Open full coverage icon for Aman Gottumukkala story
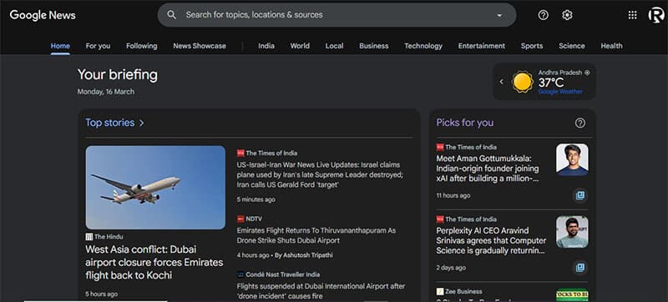The height and width of the screenshot is (302, 668). (x=579, y=195)
